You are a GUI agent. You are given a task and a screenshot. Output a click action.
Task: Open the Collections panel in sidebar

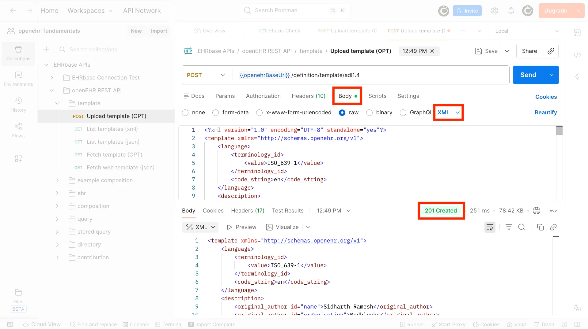tap(18, 54)
